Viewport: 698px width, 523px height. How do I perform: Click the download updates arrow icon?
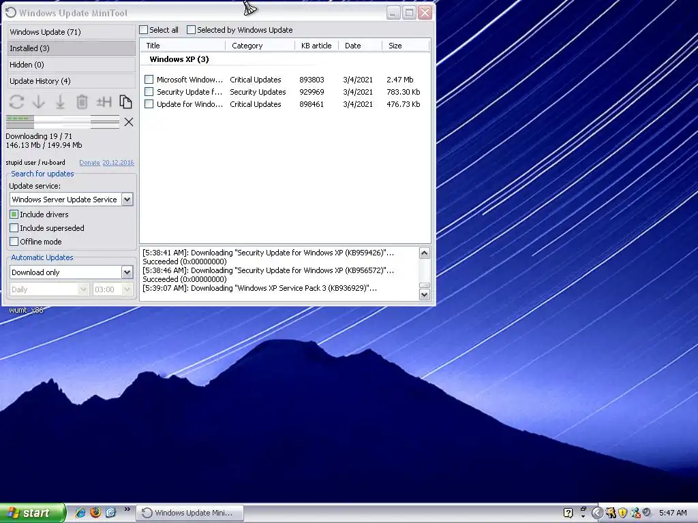pos(39,102)
